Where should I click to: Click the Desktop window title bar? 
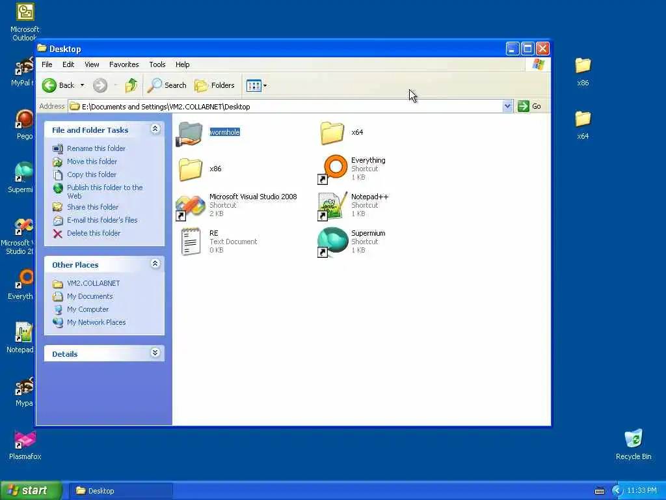tap(272, 49)
